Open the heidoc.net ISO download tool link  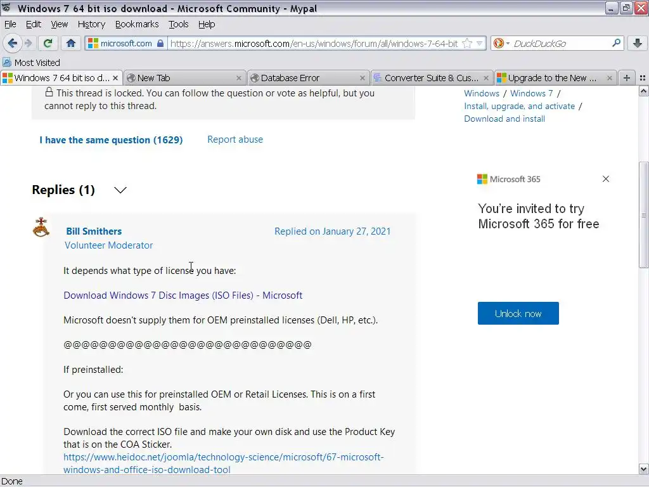click(224, 464)
